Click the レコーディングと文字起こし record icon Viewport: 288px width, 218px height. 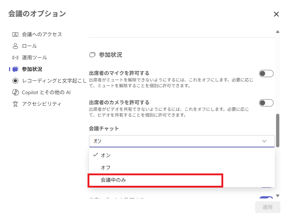pyautogui.click(x=15, y=81)
